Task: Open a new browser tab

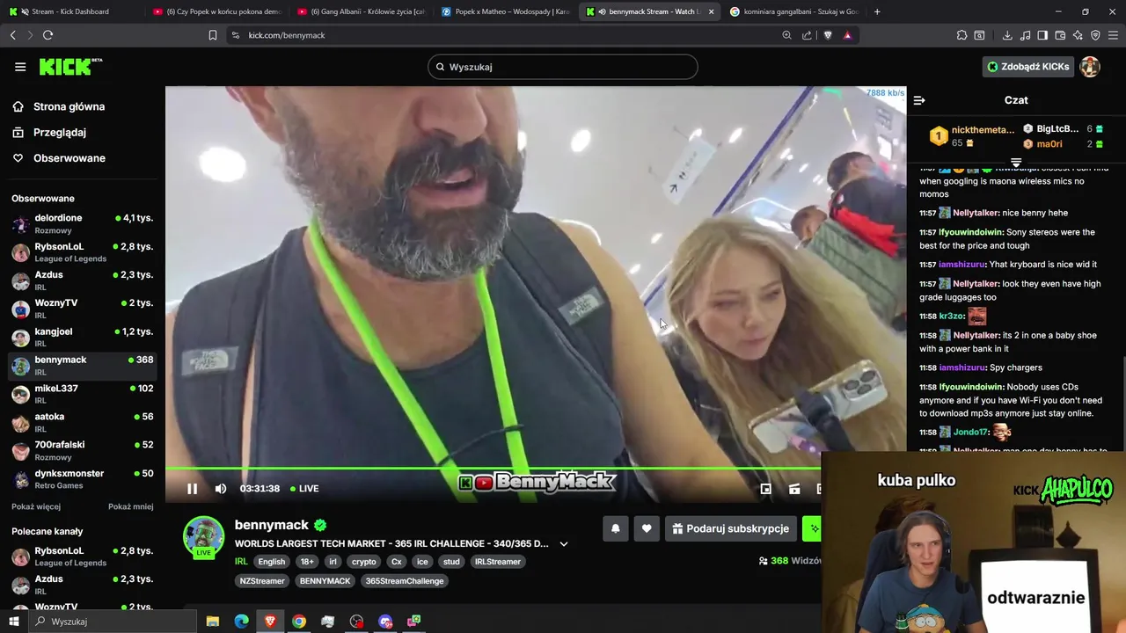Action: [x=877, y=11]
